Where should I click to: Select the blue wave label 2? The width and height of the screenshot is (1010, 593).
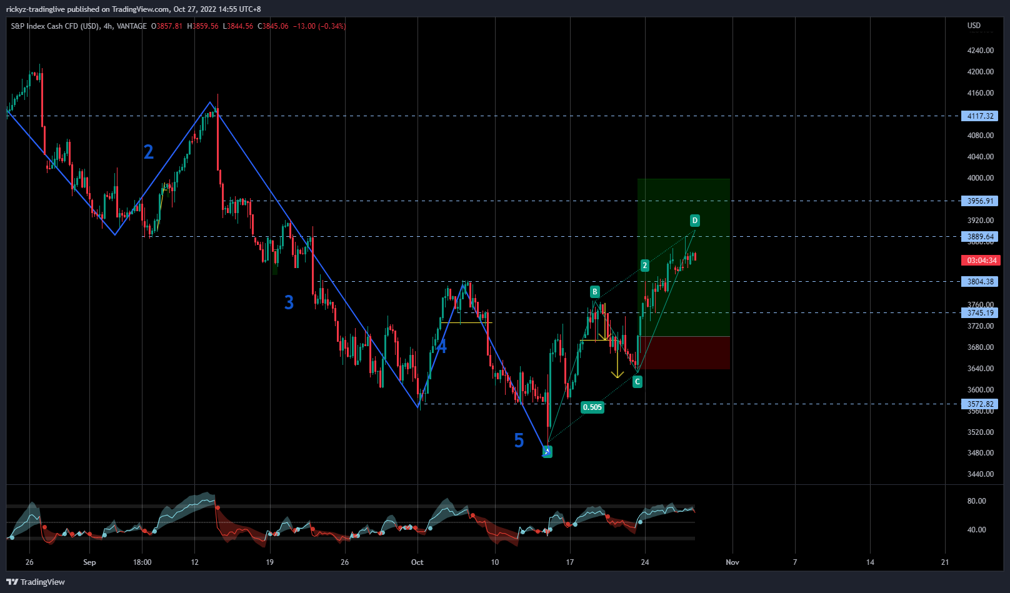149,152
